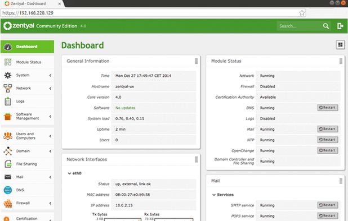Click the Dashboard gauge icon in sidebar

tap(8, 47)
